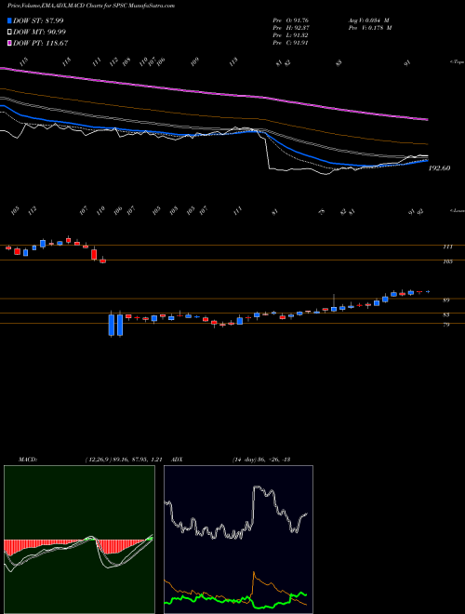
Task: Select the DOW ST: 87.99 label
Action: pos(38,20)
